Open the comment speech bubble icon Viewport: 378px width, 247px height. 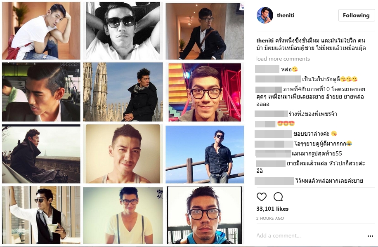tap(278, 197)
